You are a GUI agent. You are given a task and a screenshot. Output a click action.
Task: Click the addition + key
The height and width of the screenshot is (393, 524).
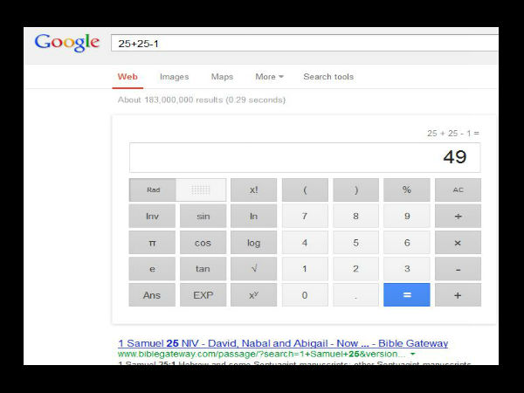pyautogui.click(x=458, y=295)
